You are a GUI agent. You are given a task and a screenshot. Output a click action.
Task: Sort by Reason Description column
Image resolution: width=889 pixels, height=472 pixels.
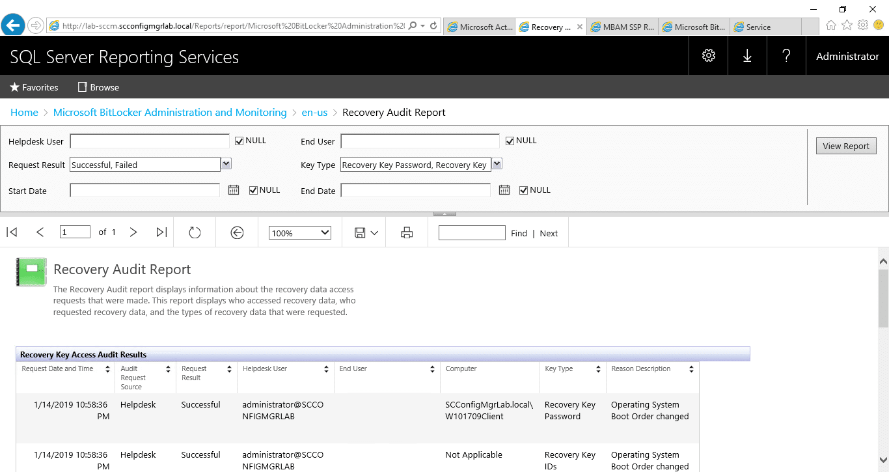click(691, 369)
